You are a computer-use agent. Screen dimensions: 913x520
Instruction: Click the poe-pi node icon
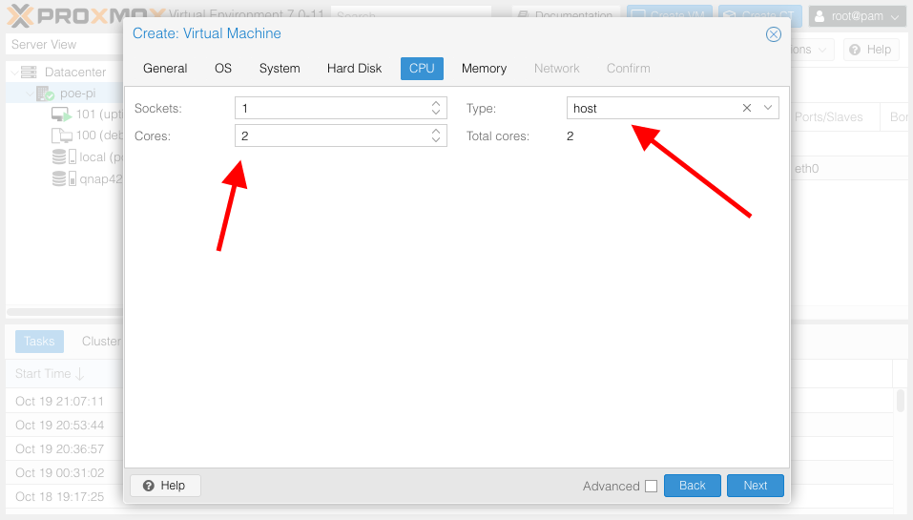coord(45,94)
